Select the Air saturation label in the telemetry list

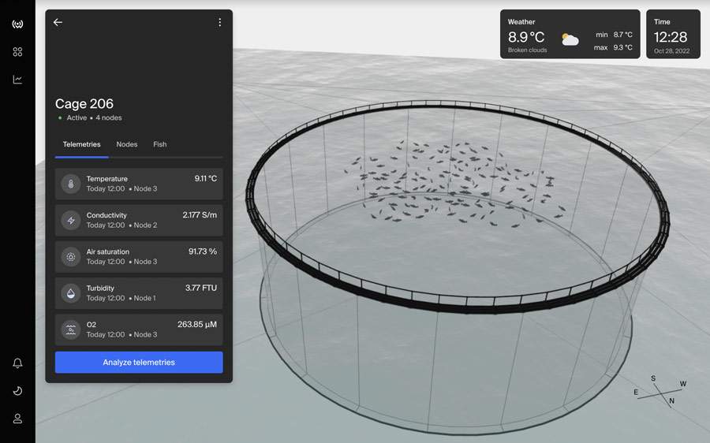[108, 251]
